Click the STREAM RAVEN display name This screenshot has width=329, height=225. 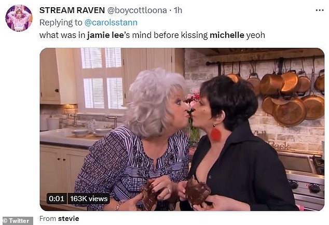tap(72, 10)
